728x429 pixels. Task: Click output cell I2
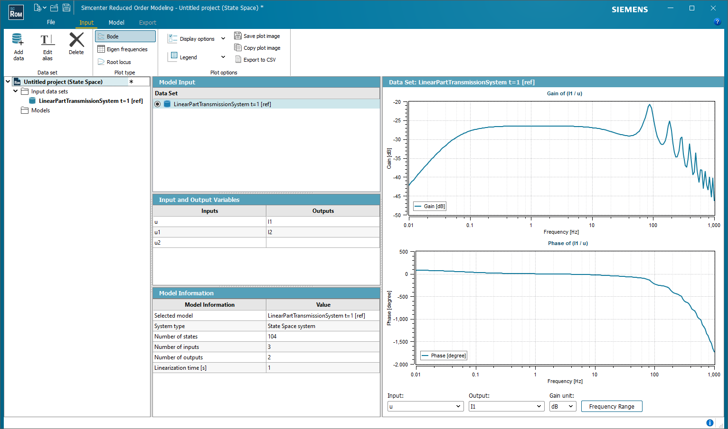[x=323, y=232]
